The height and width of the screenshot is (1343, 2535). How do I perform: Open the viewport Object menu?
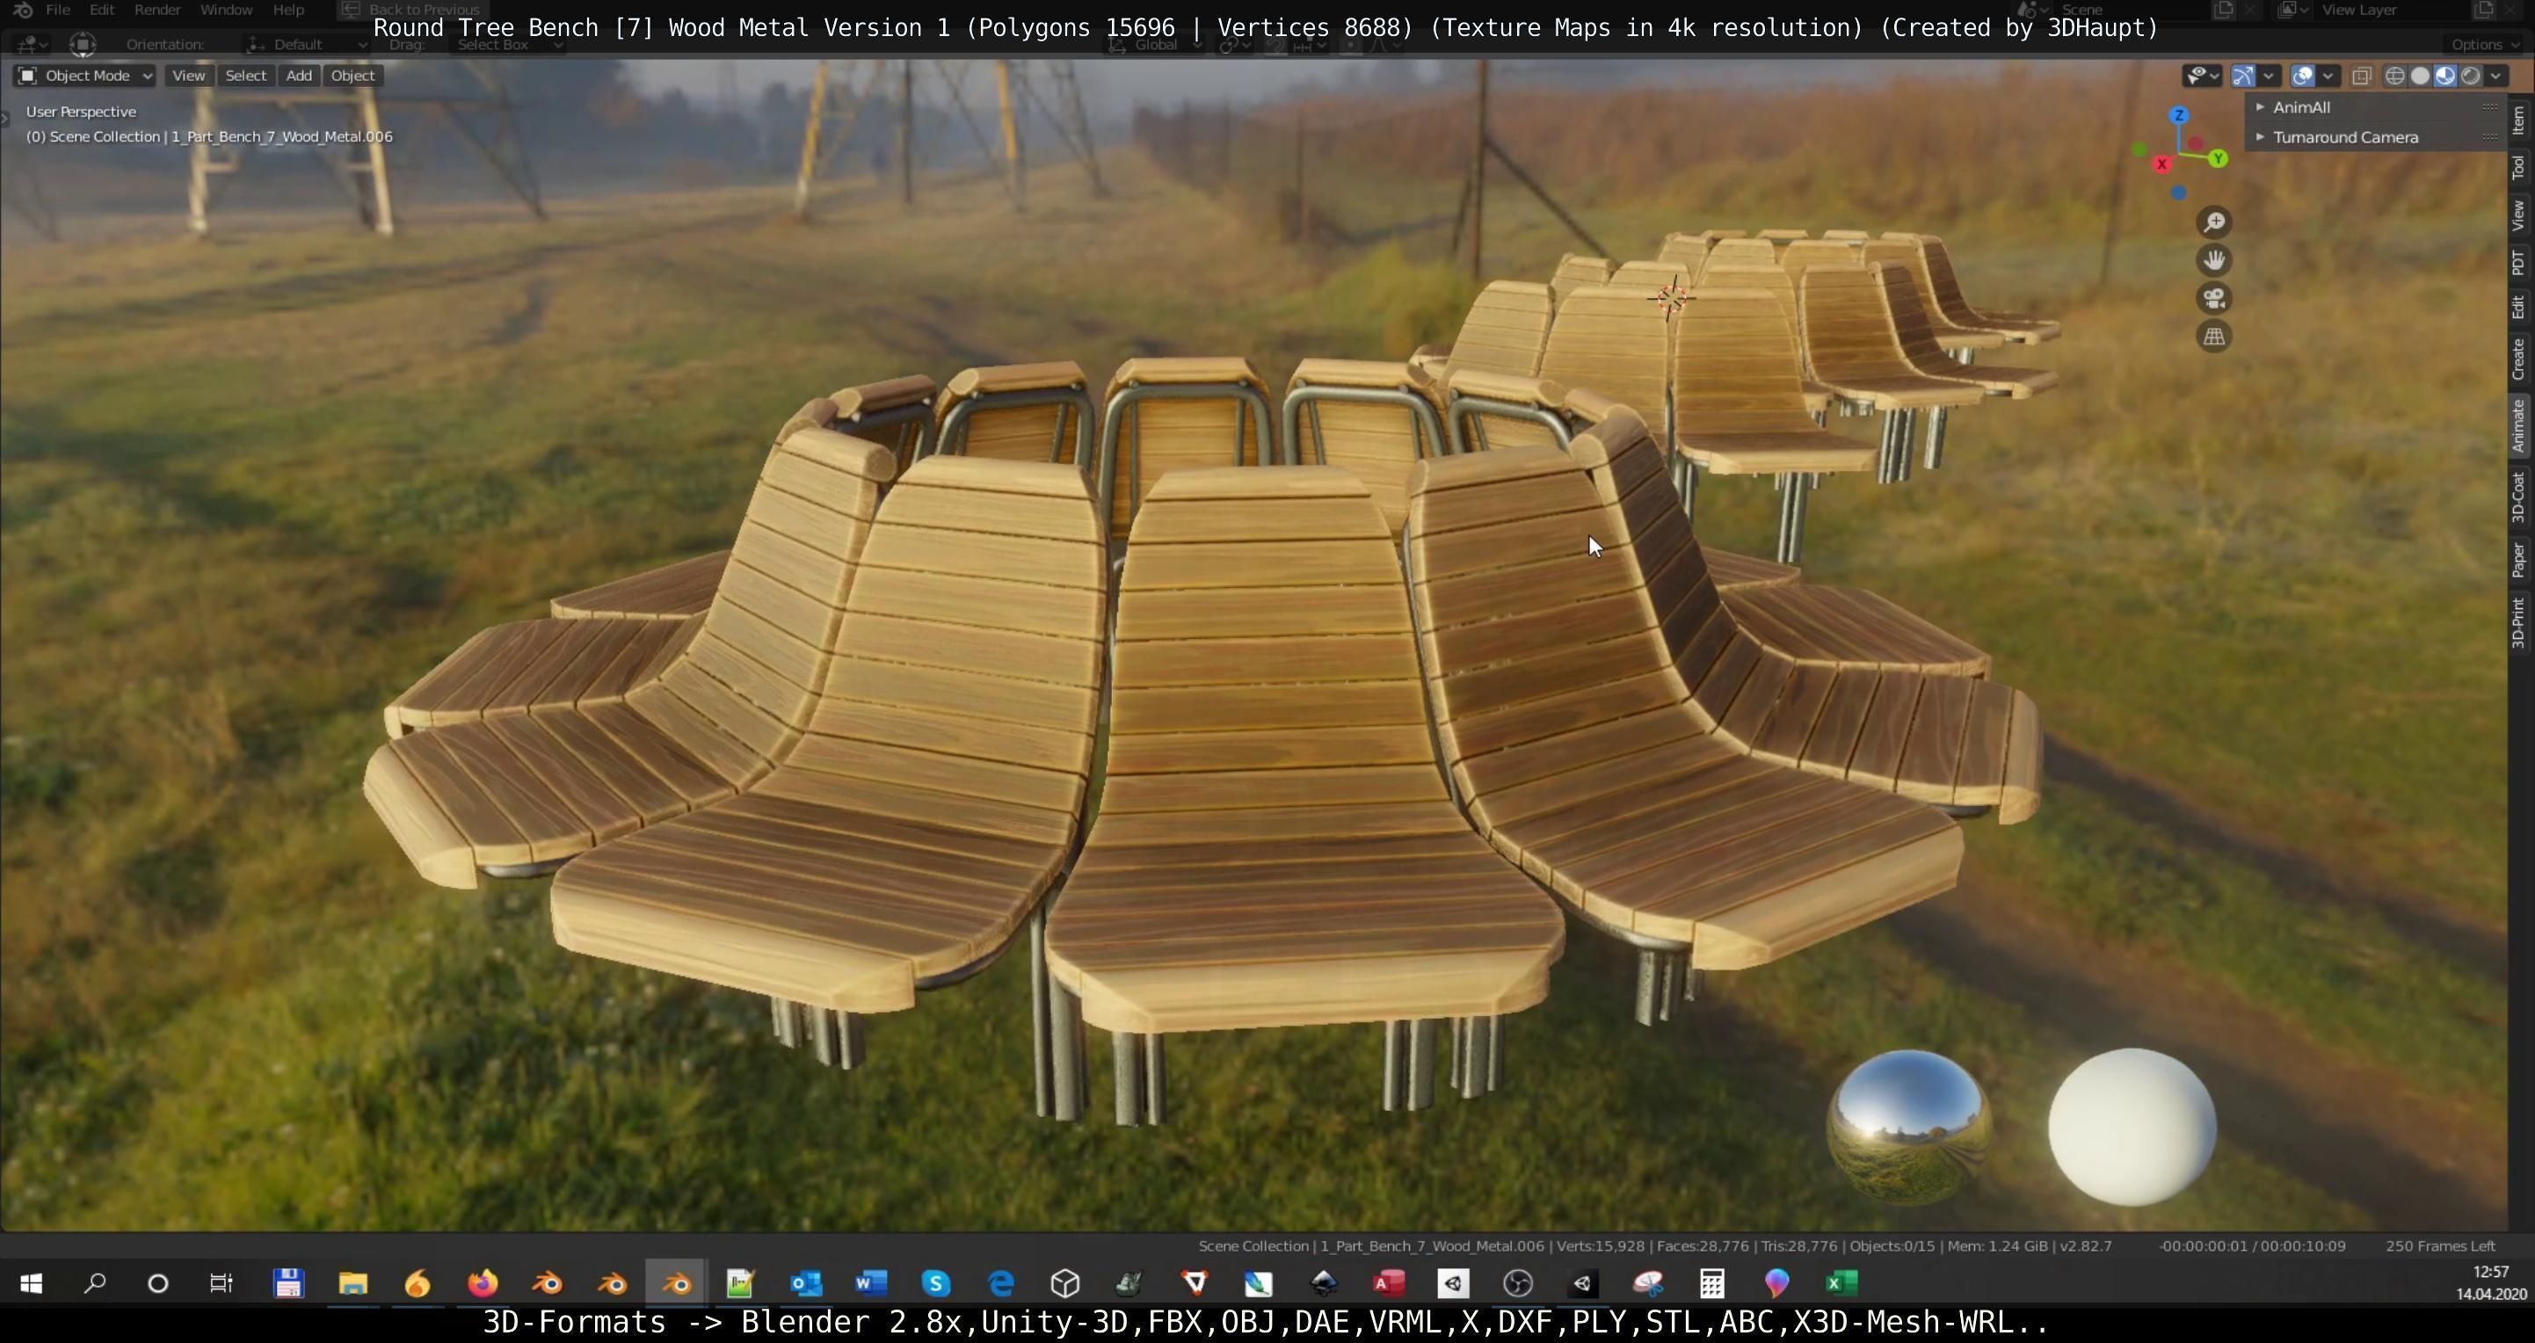click(352, 76)
